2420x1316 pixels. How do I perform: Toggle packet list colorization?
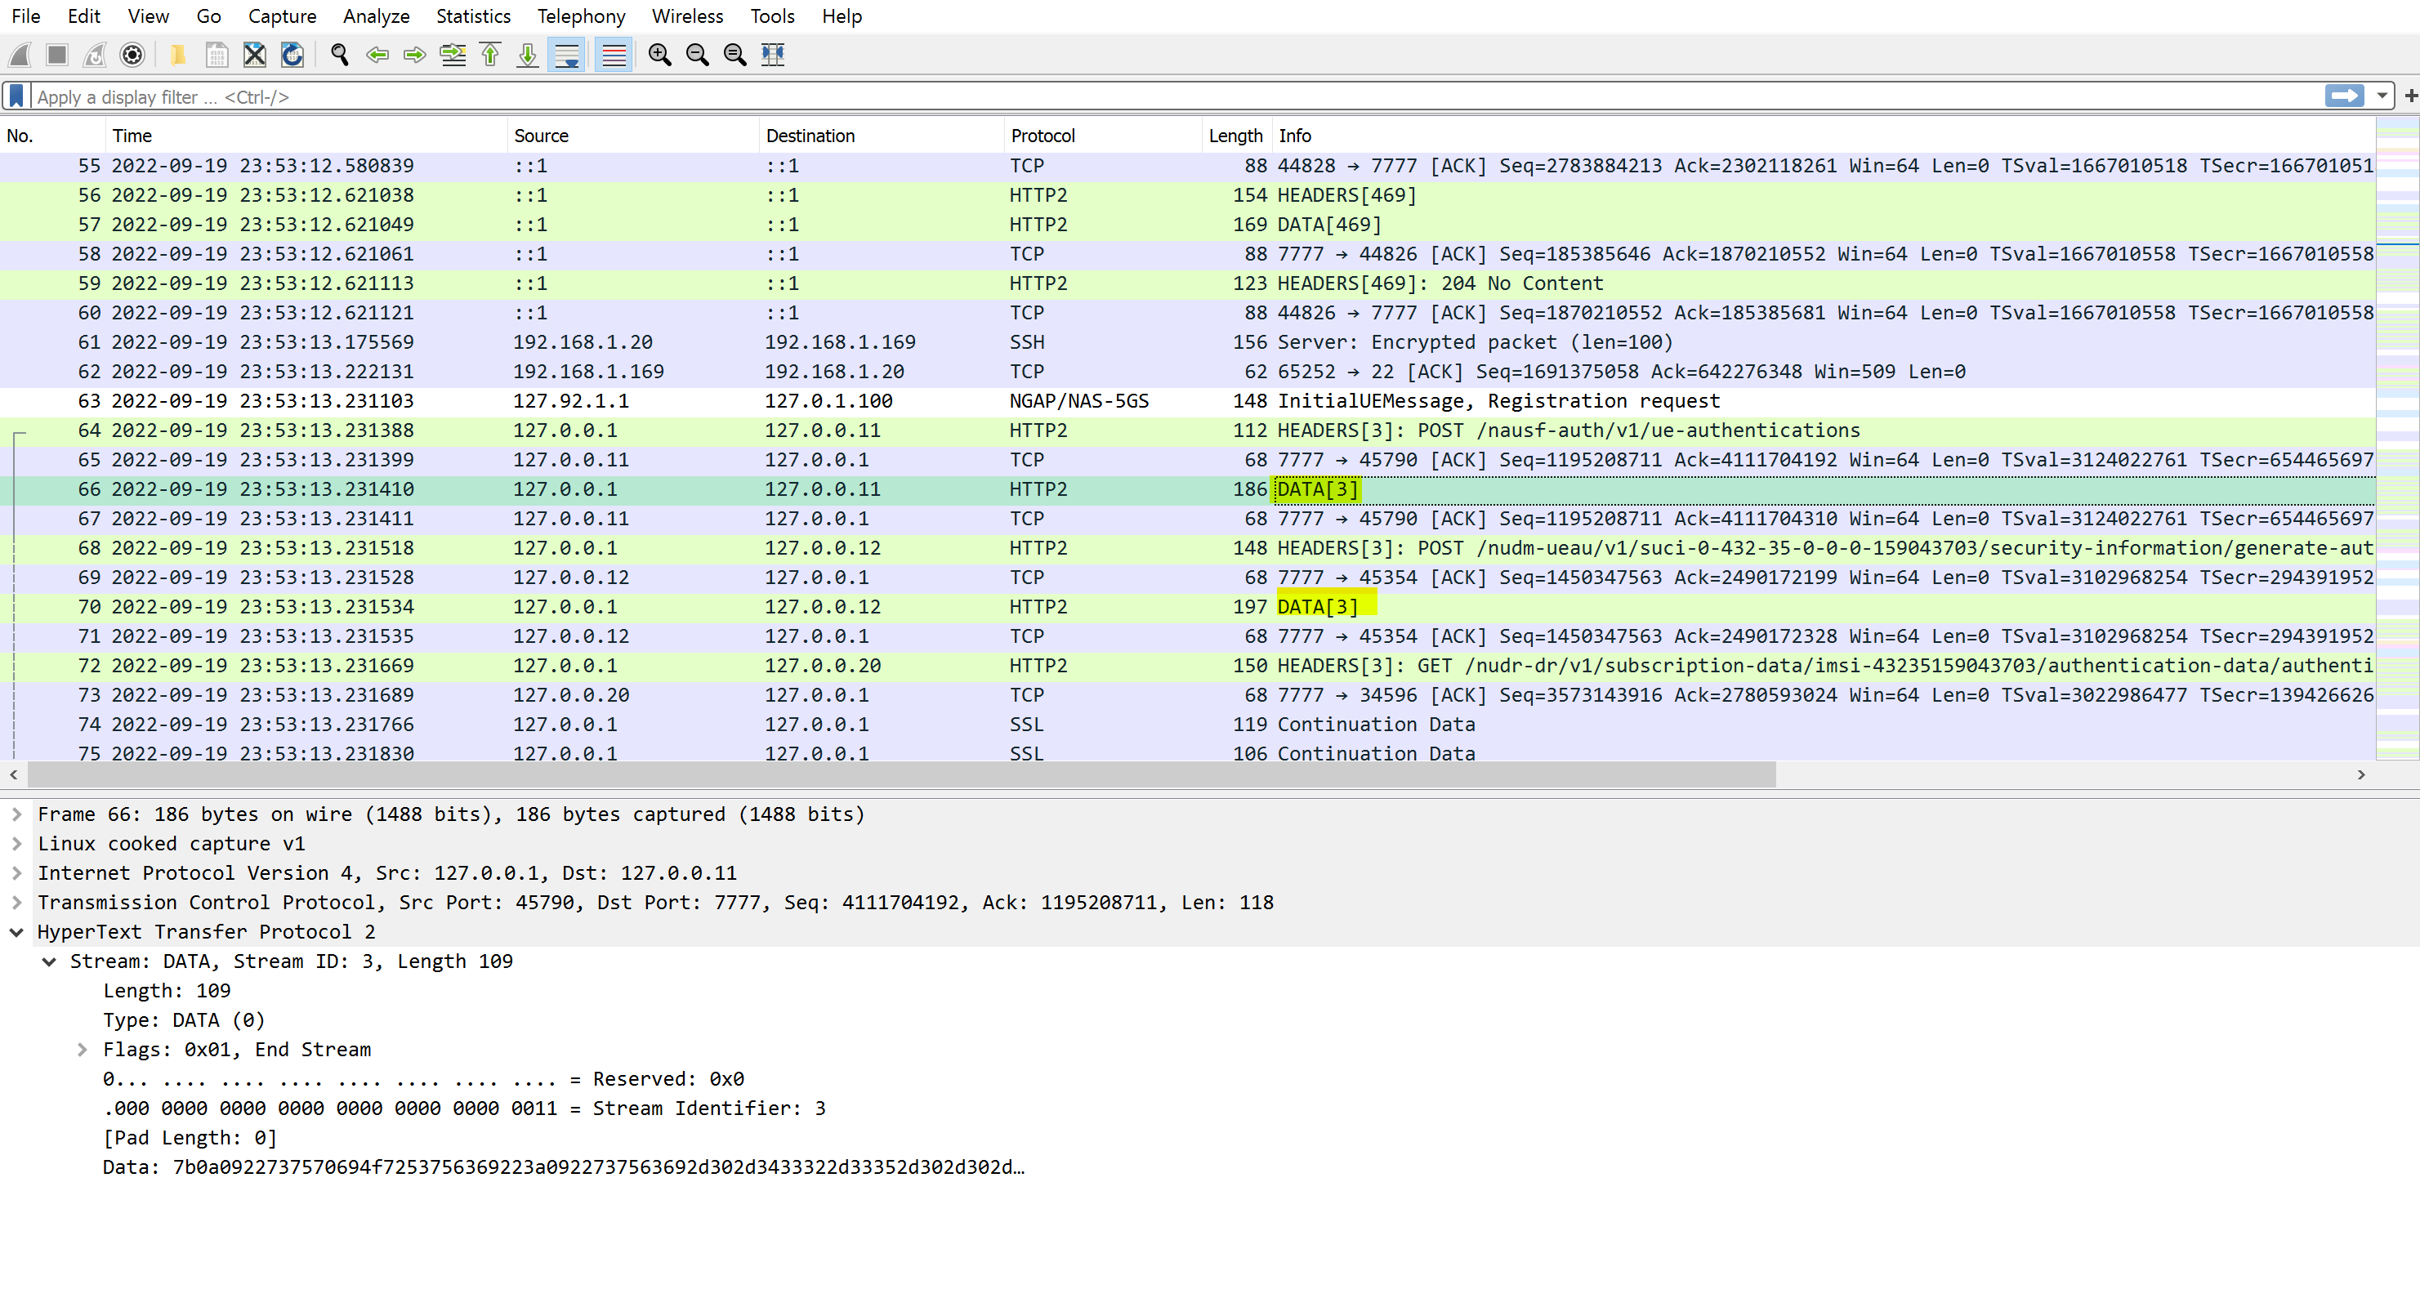(x=613, y=55)
